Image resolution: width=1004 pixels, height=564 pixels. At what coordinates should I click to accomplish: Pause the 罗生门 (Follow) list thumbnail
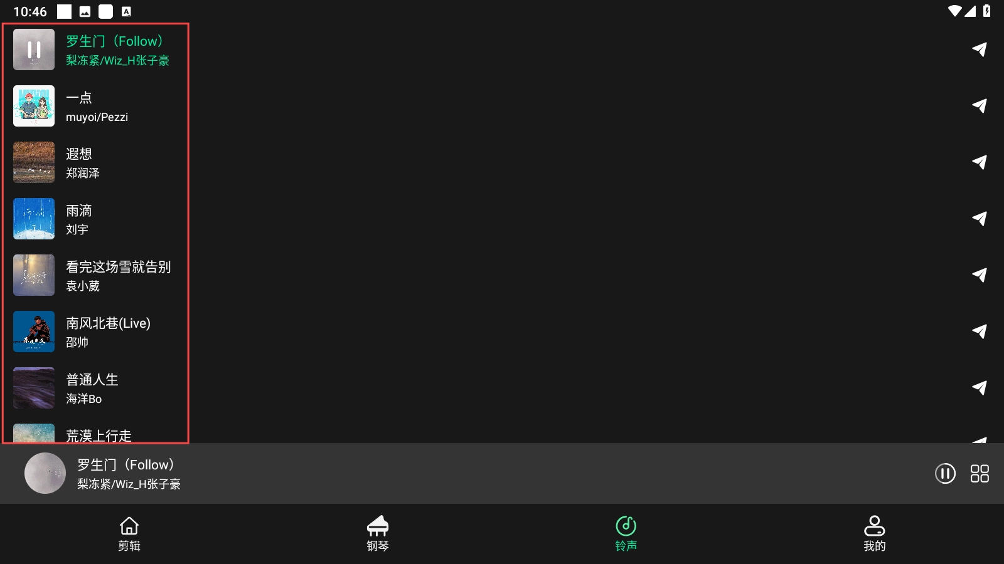(34, 50)
